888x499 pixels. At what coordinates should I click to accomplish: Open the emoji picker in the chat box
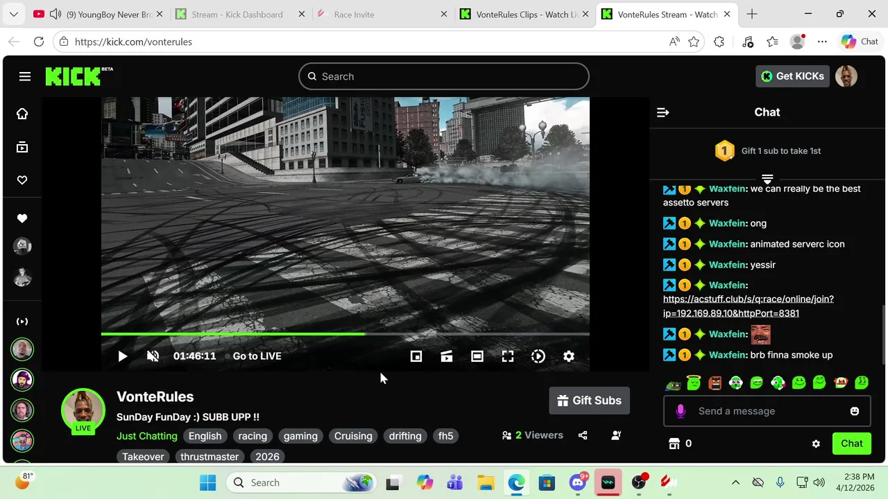[x=855, y=411]
